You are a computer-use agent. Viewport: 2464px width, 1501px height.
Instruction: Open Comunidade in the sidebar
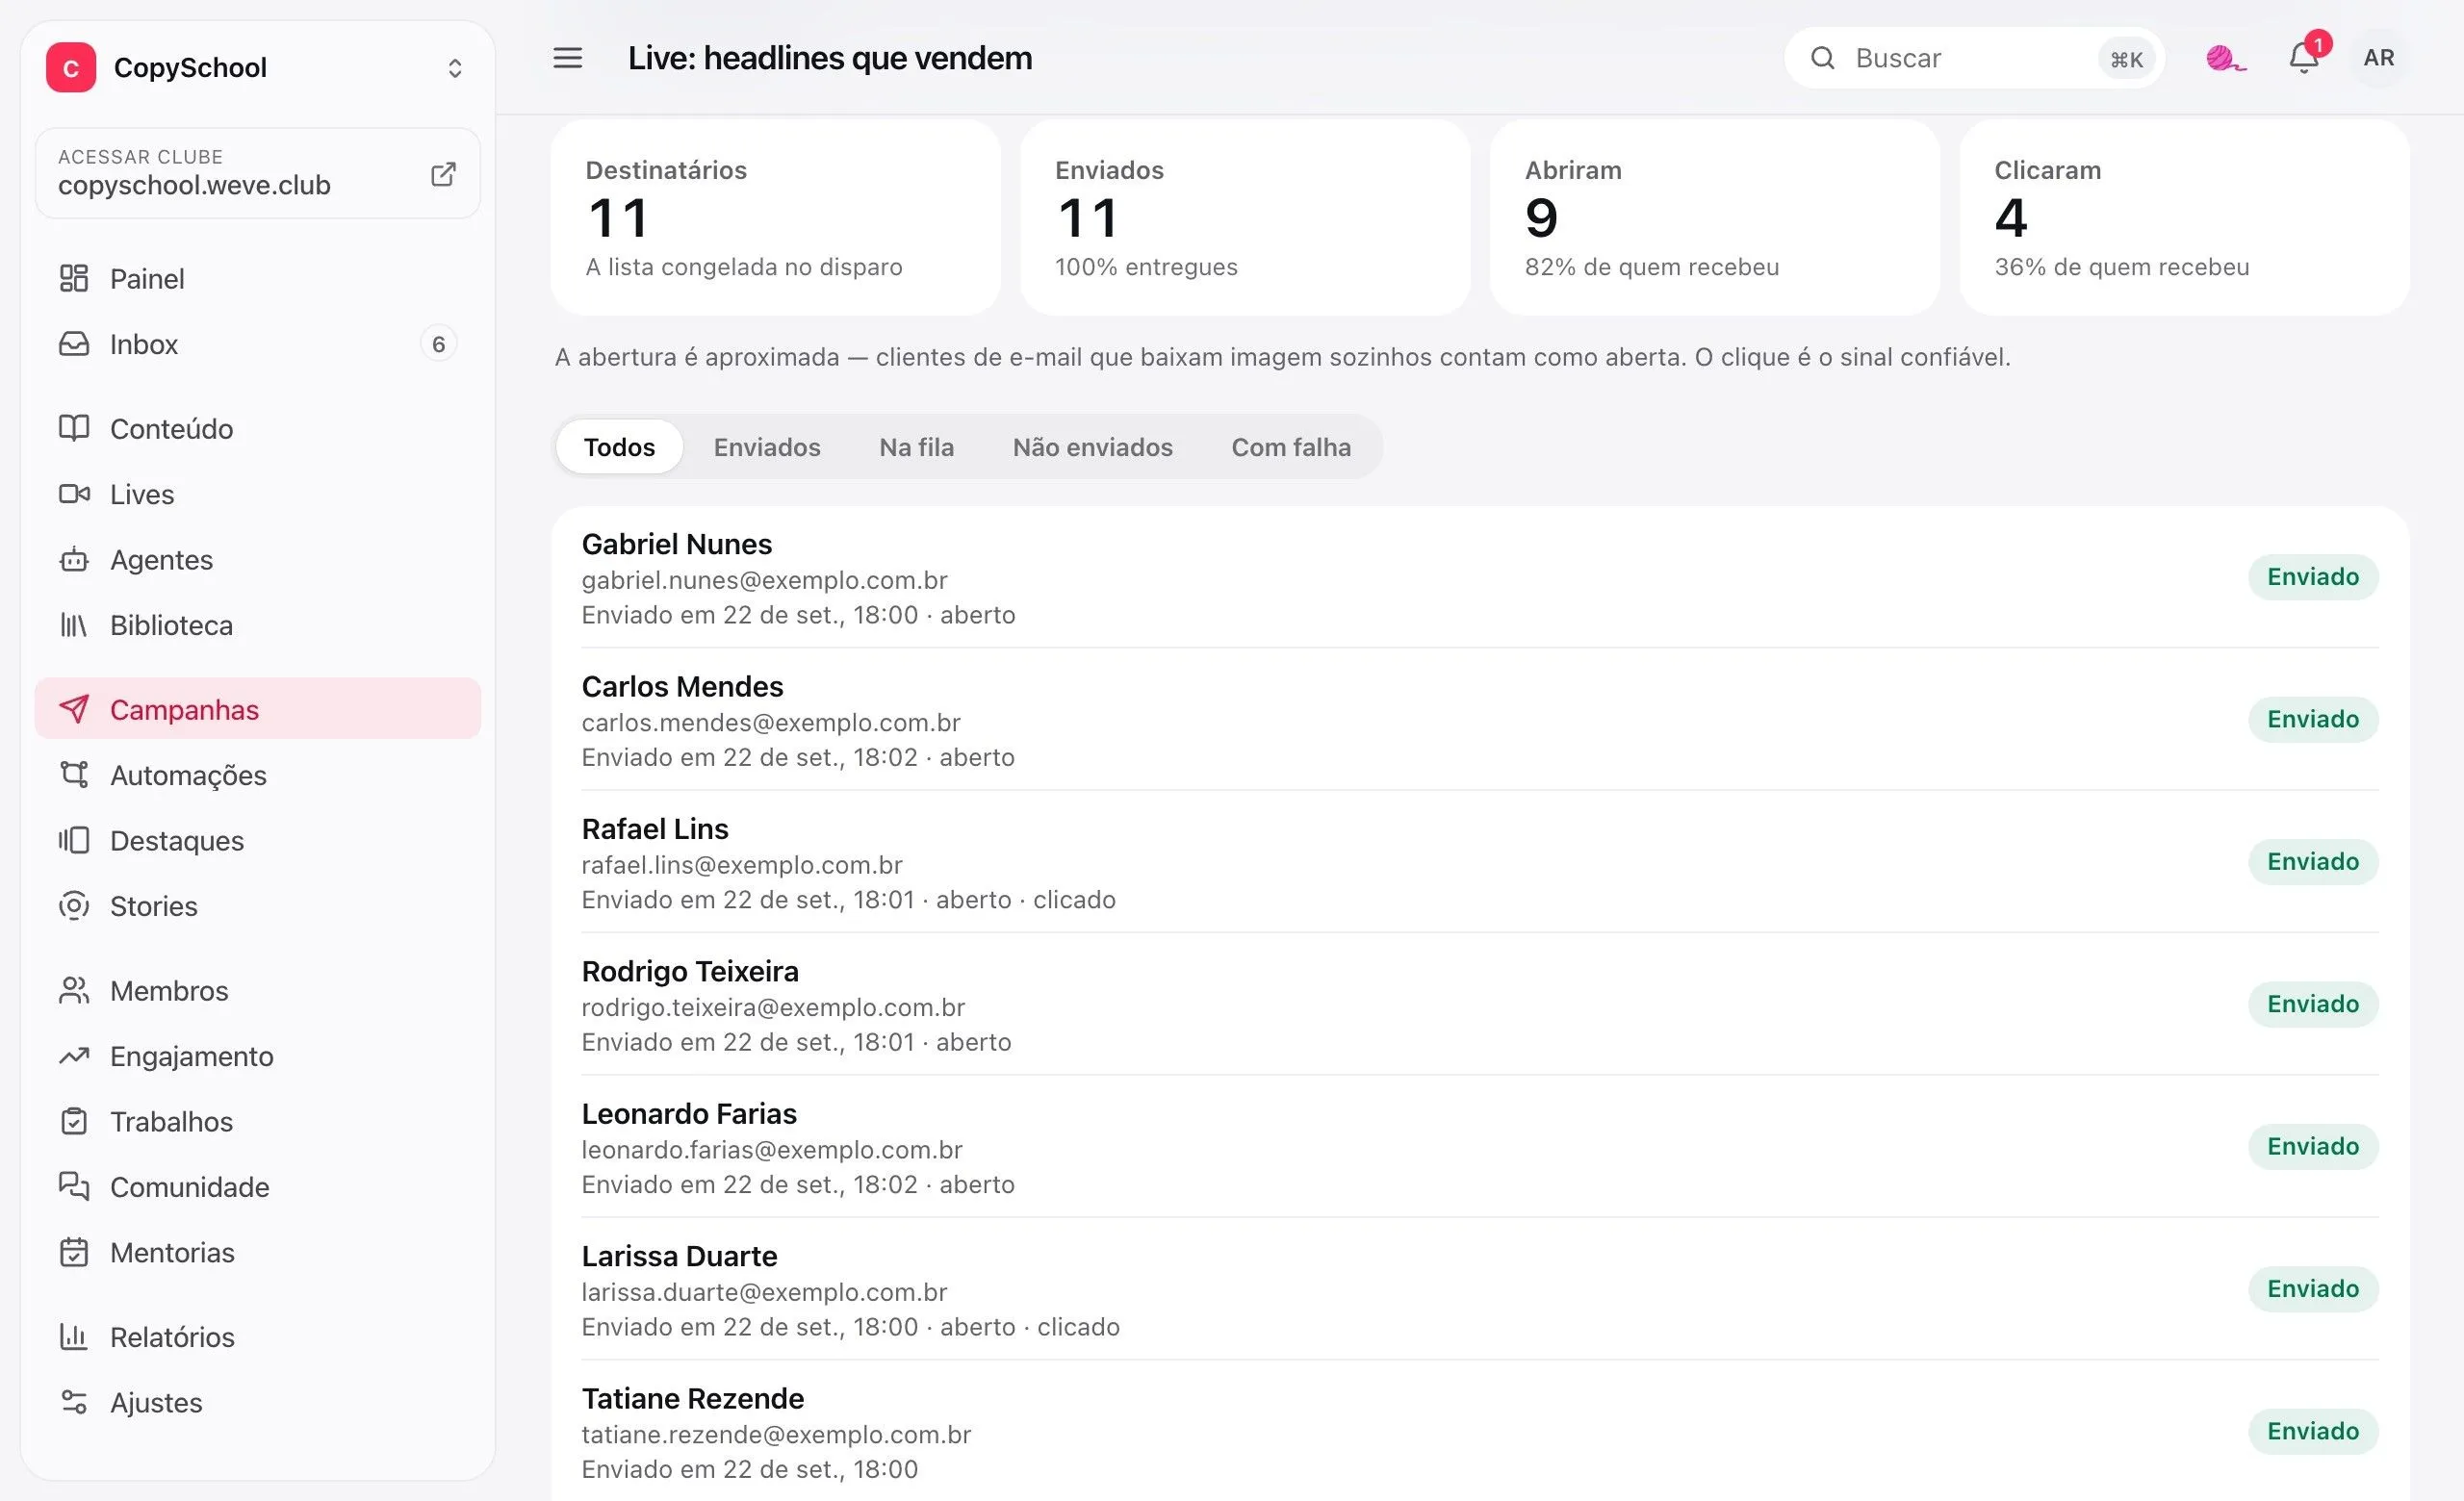pyautogui.click(x=258, y=1185)
